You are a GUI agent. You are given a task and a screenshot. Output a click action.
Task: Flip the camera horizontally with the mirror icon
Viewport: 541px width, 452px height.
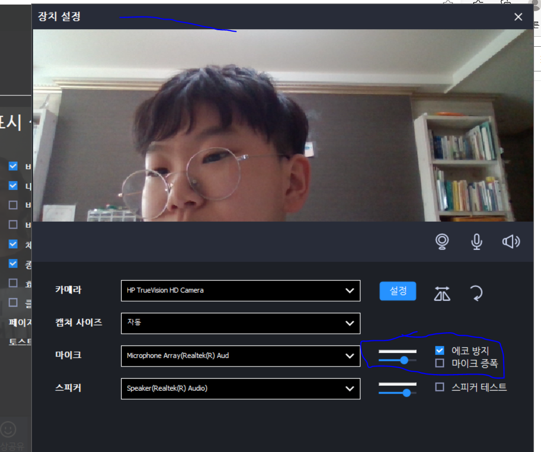click(x=442, y=293)
